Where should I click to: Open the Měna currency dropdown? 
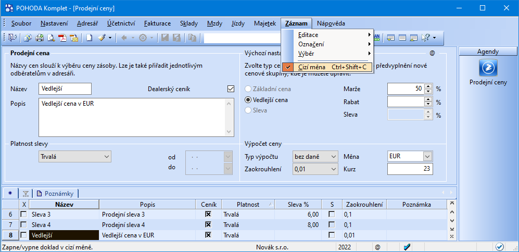[x=427, y=156]
